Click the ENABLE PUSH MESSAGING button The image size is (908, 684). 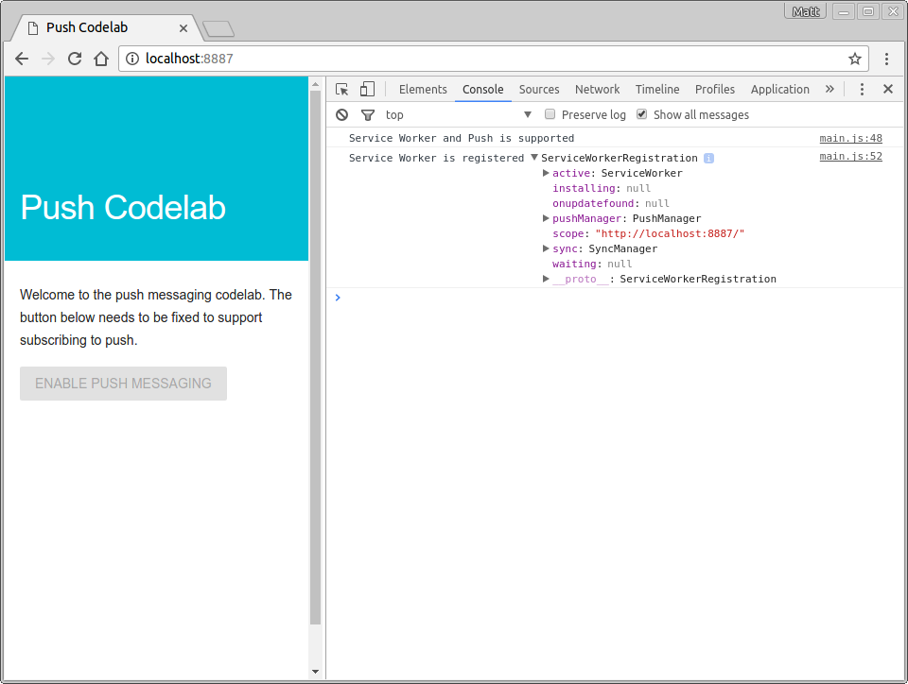click(123, 383)
